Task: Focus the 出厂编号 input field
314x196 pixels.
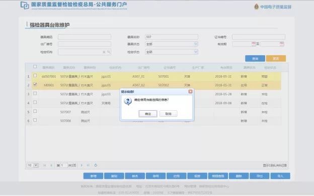Action: pyautogui.click(x=85, y=44)
